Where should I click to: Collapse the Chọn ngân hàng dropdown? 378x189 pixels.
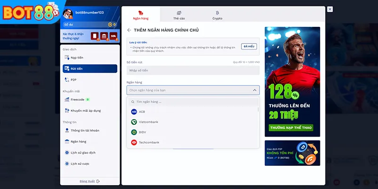[255, 90]
